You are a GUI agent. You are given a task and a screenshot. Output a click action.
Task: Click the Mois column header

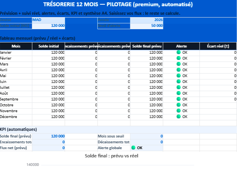click(16, 46)
